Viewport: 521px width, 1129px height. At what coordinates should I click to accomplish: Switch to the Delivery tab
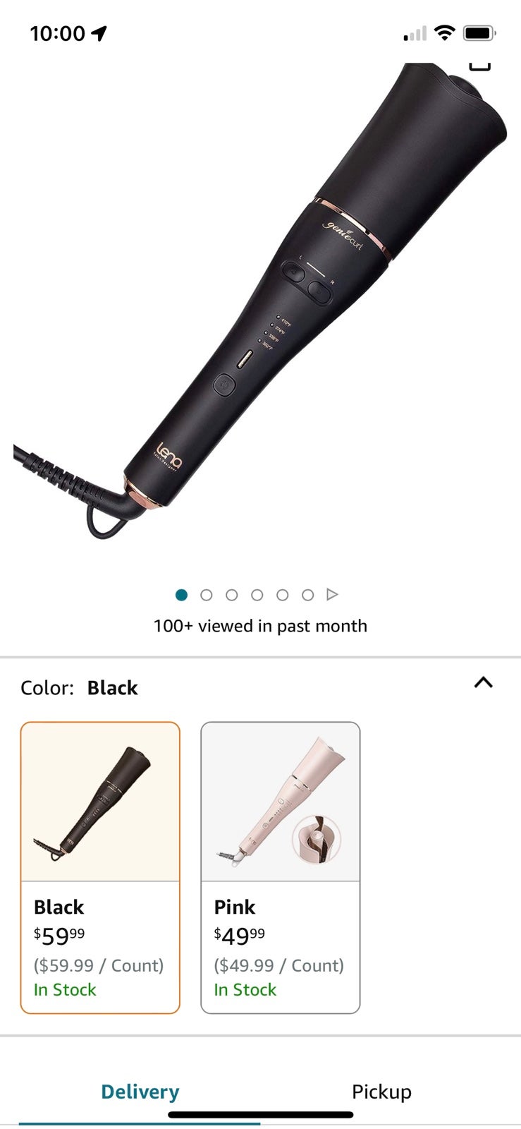[x=140, y=1092]
